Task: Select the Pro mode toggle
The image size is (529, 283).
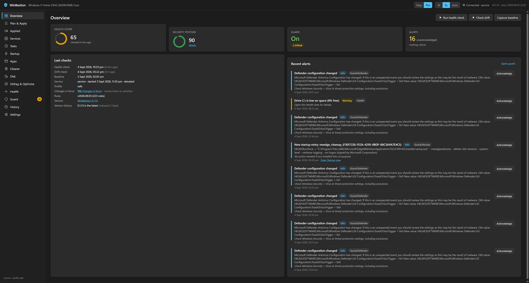Action: (428, 5)
